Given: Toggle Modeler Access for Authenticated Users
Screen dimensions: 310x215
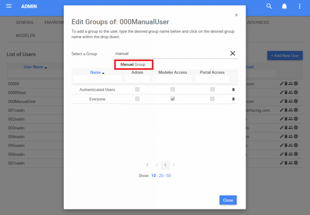Looking at the screenshot, I should click(173, 89).
